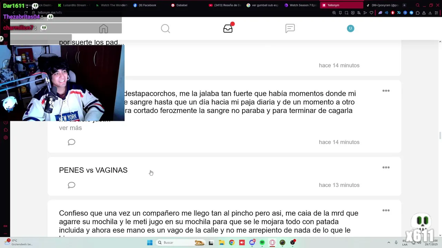Open the browser account profile icon
Screen dimensions: 442x248
[x=424, y=13]
